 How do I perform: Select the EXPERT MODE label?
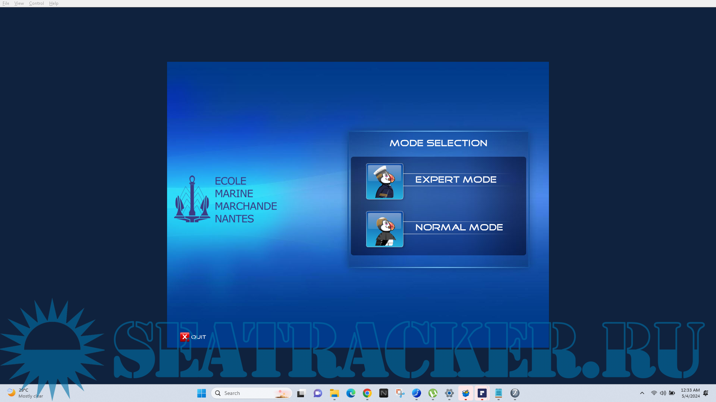pos(456,180)
